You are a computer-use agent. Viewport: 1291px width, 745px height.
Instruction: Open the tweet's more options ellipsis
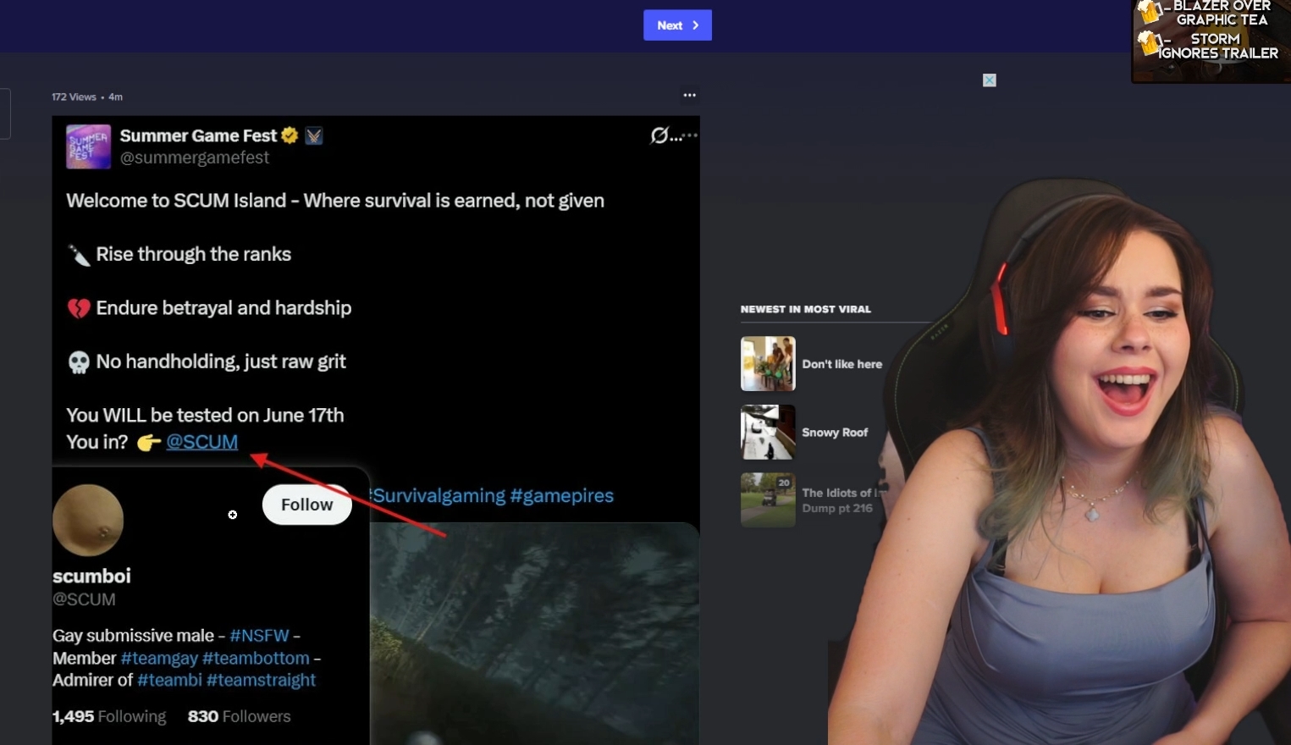[x=688, y=135]
